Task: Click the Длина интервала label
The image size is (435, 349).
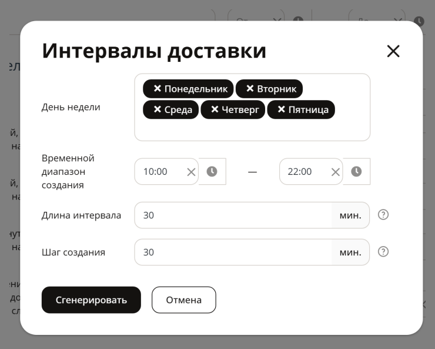Action: (81, 215)
